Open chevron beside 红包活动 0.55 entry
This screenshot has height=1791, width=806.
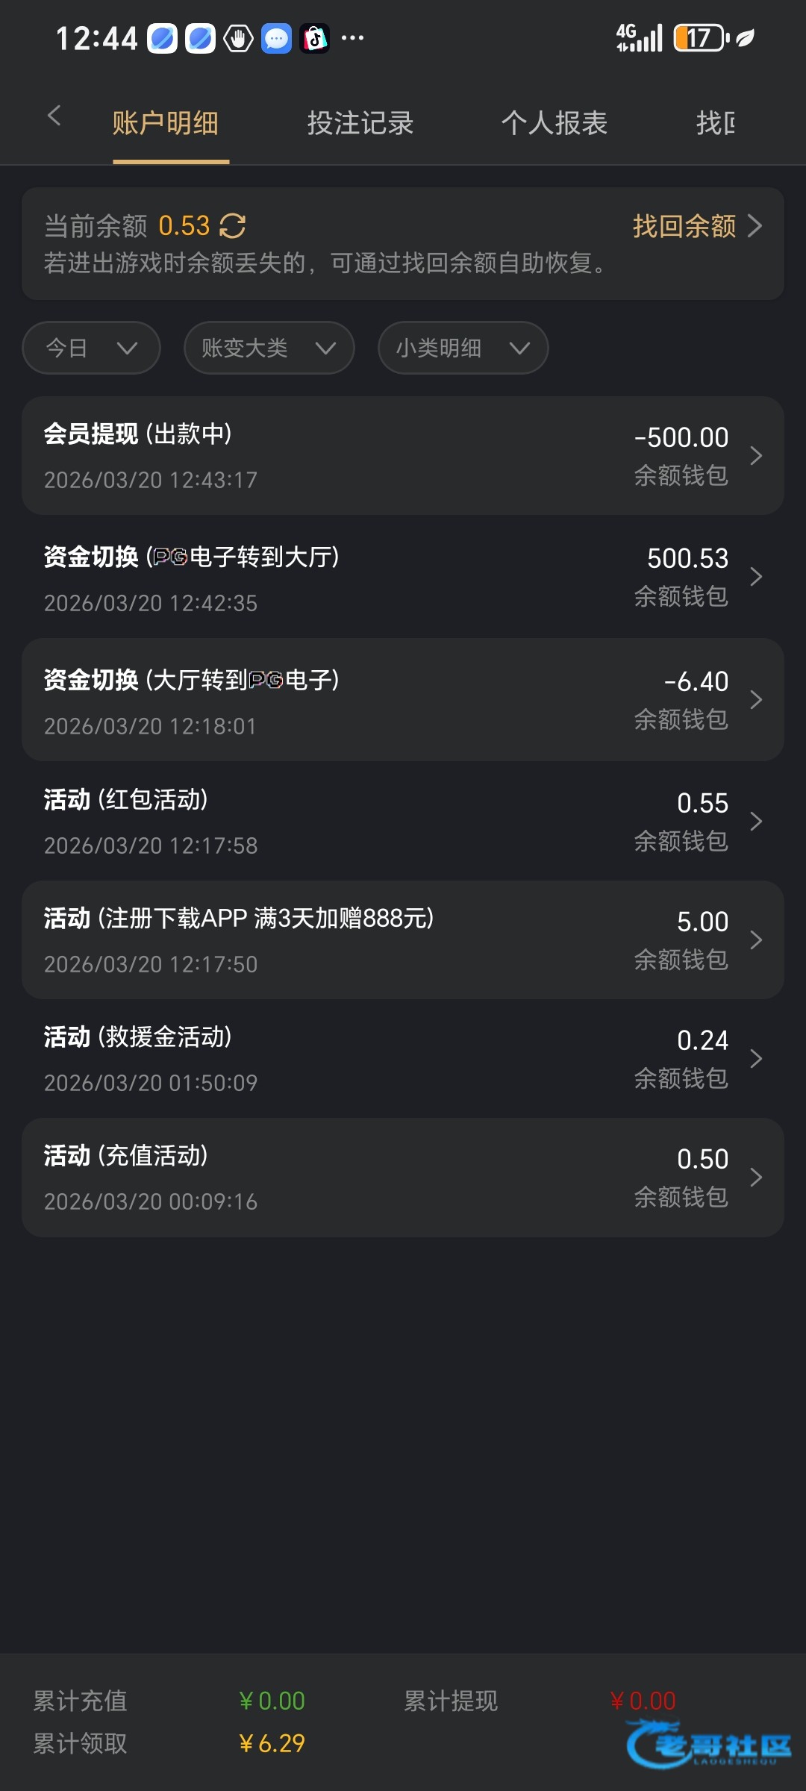tap(755, 822)
